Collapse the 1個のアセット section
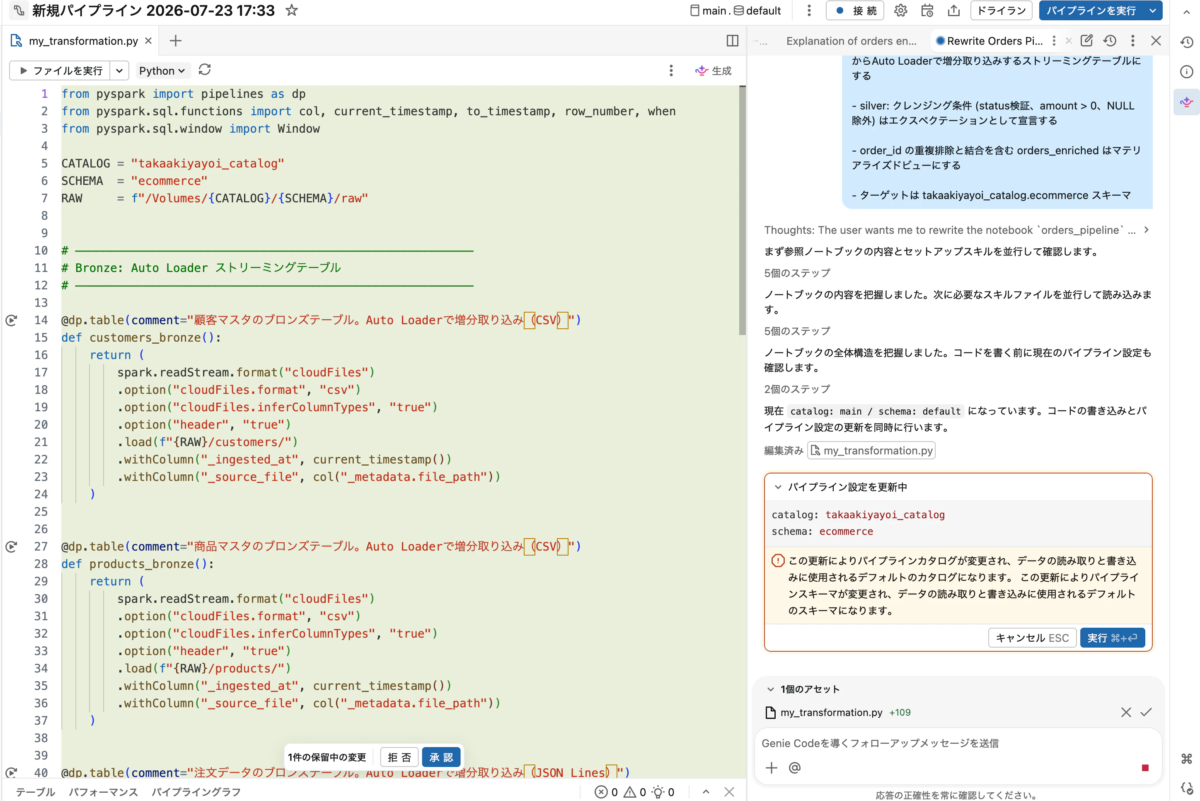Viewport: 1200px width, 801px height. coord(770,689)
